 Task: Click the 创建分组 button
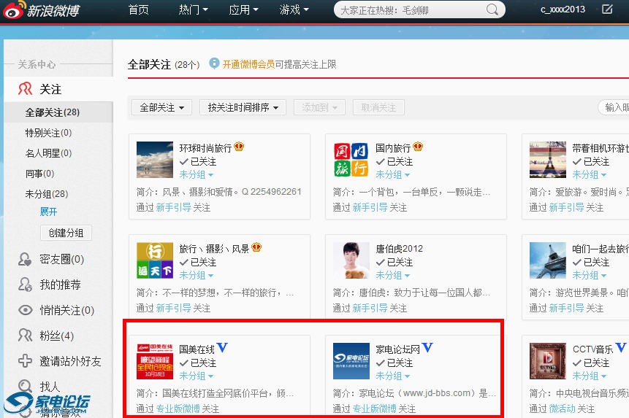pos(66,233)
